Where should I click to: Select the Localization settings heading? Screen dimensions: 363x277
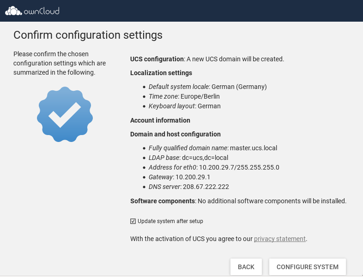click(x=161, y=73)
